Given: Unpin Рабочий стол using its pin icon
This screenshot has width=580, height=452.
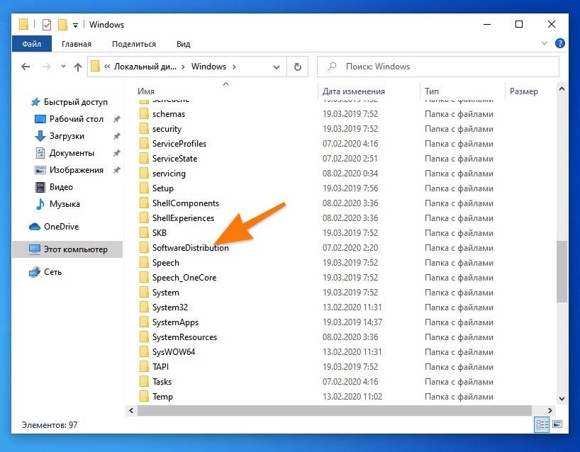Looking at the screenshot, I should coord(116,119).
